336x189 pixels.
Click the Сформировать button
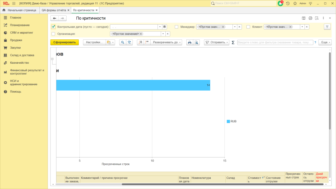[65, 42]
